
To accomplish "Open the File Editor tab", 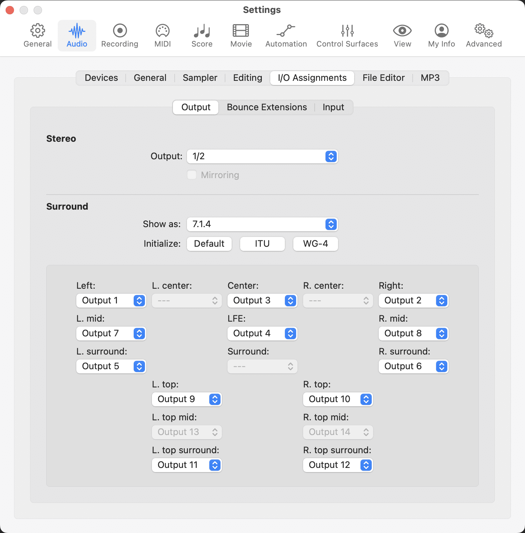I will click(x=383, y=78).
